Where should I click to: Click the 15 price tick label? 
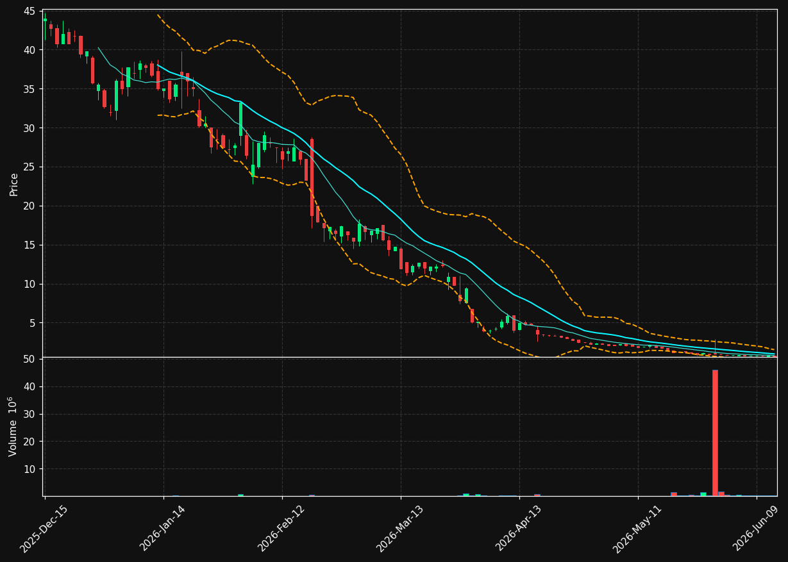(29, 245)
